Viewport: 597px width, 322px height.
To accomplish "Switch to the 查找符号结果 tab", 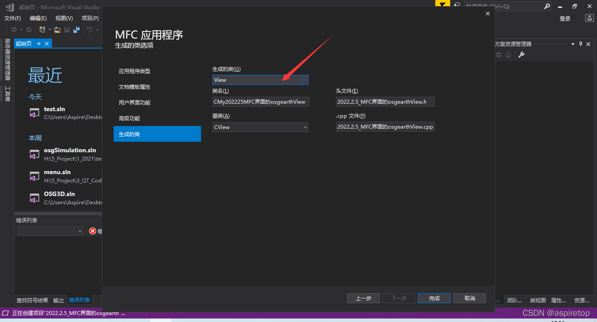I will (32, 300).
